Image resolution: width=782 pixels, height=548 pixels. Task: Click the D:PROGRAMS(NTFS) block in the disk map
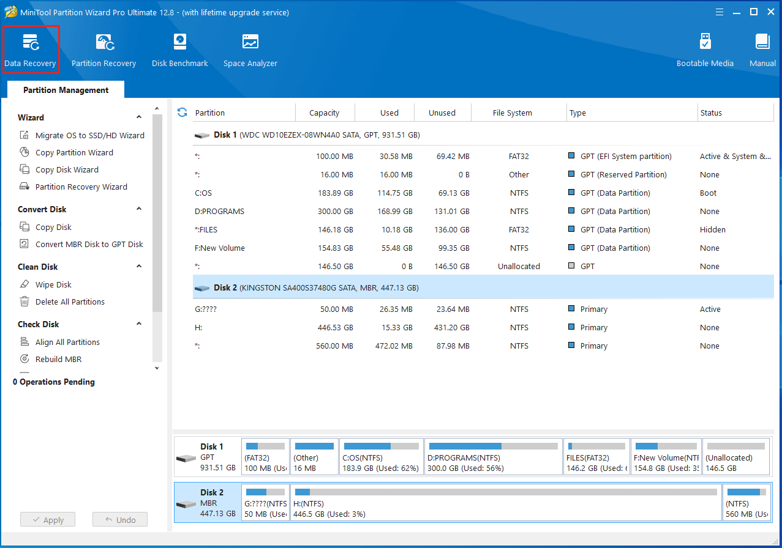click(494, 457)
